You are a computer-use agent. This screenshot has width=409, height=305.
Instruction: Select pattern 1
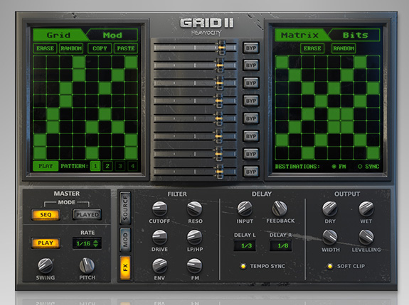(95, 166)
